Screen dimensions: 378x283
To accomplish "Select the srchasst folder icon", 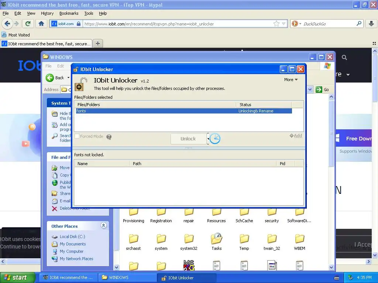I will coord(133,242).
